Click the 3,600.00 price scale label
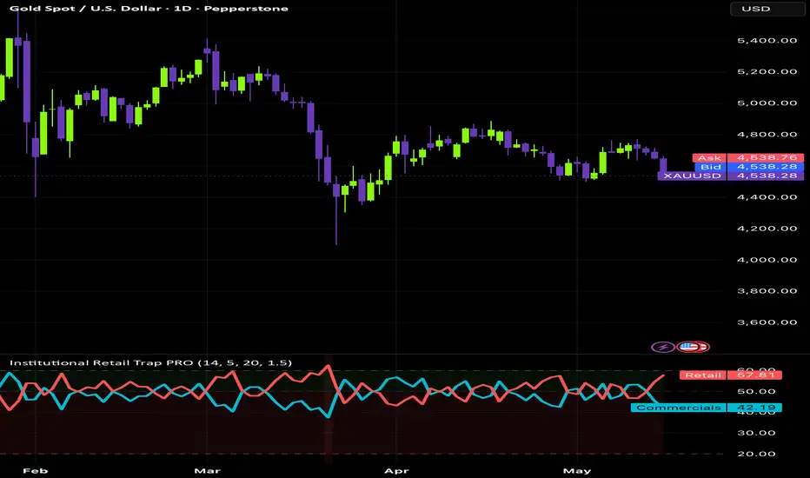 tap(767, 322)
